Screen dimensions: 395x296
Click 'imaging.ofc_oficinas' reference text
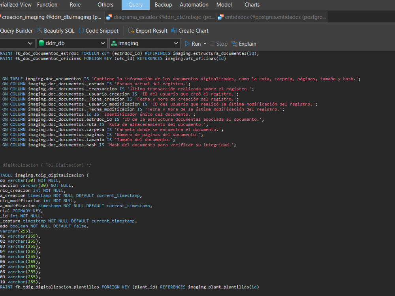tap(190, 58)
